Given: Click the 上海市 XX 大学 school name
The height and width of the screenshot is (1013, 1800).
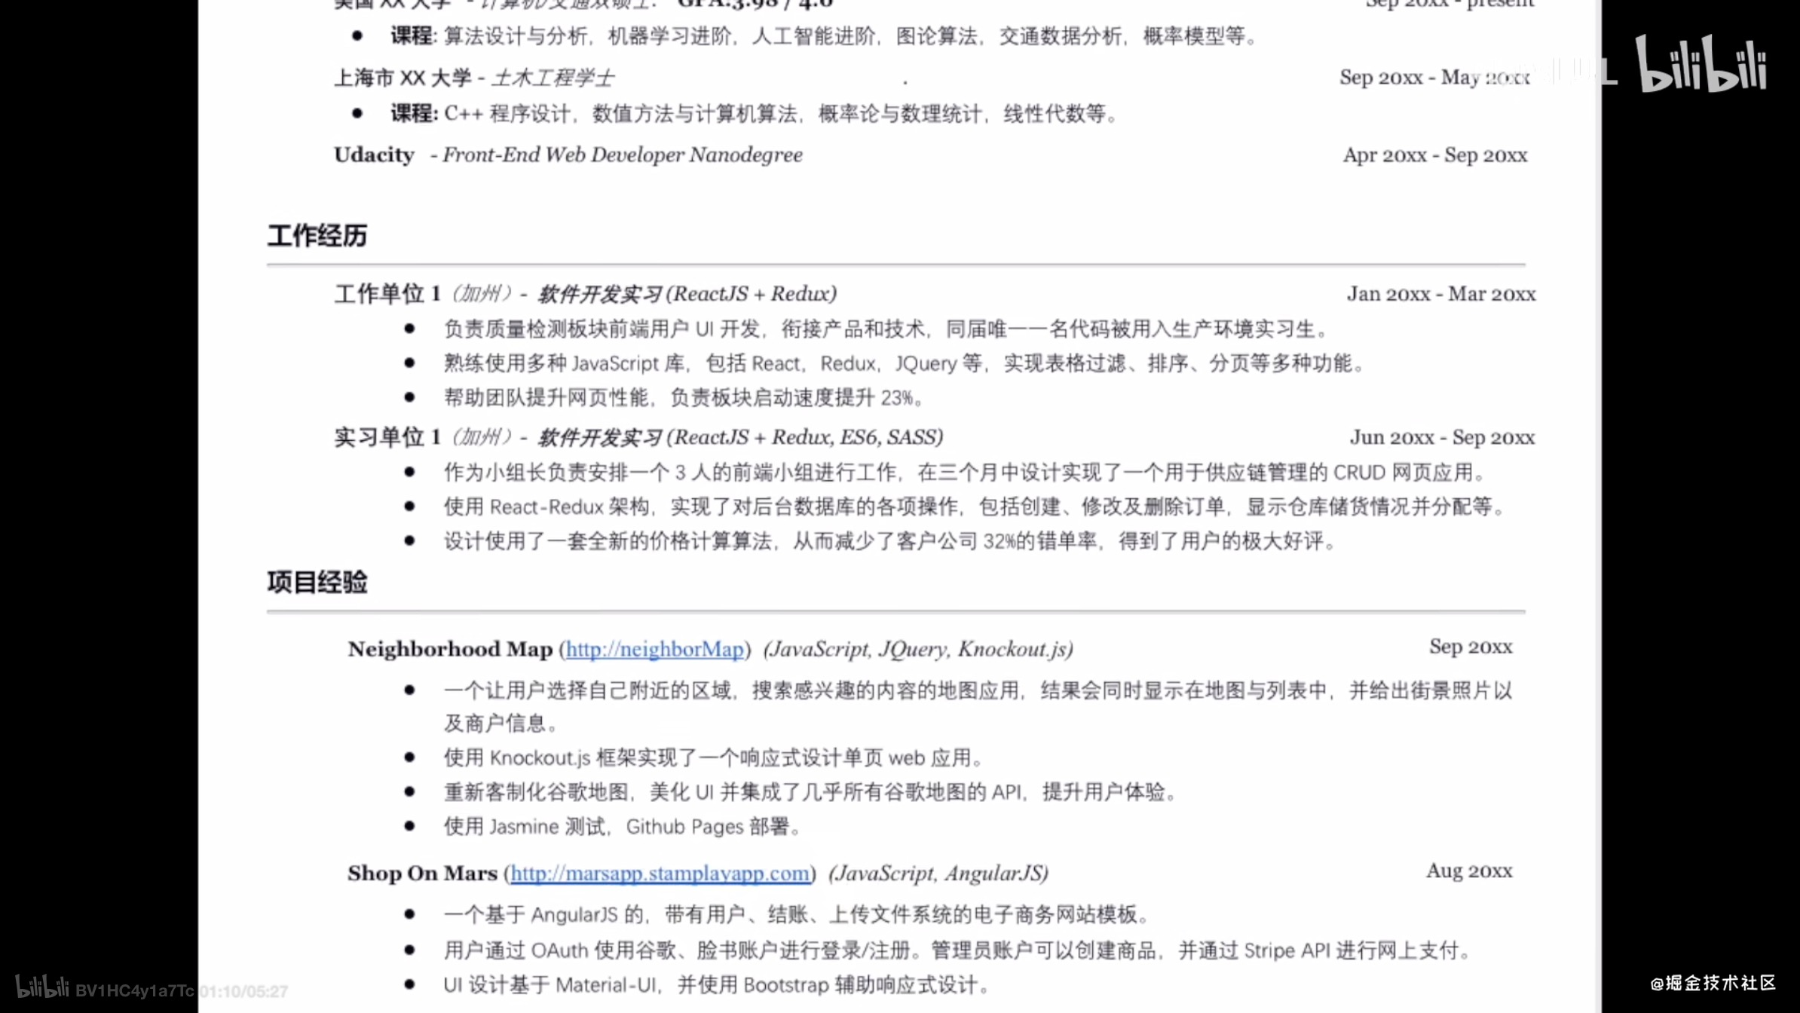Looking at the screenshot, I should [x=402, y=78].
